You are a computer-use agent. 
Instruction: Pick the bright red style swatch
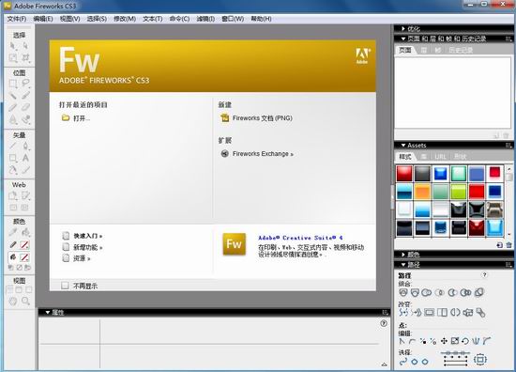point(477,192)
